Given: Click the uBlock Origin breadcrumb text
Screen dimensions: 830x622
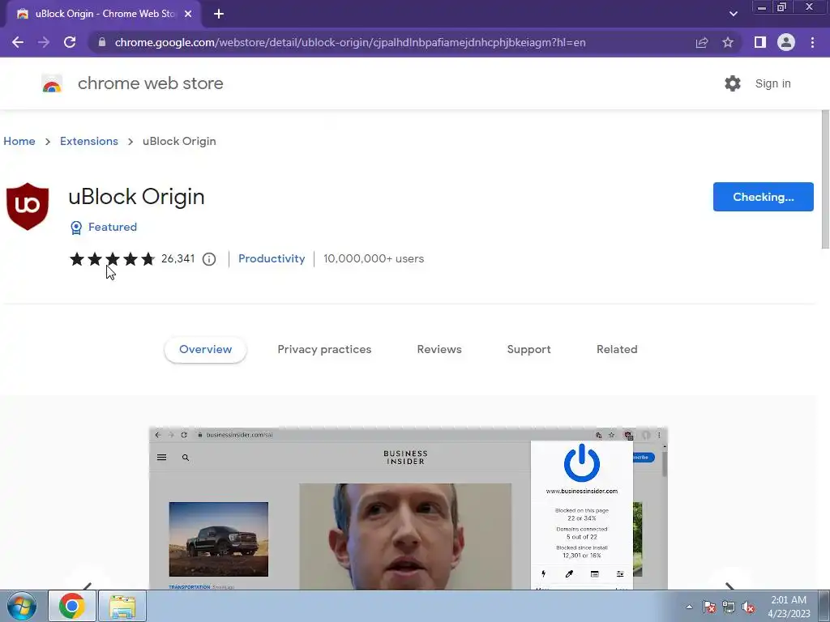Looking at the screenshot, I should [179, 141].
